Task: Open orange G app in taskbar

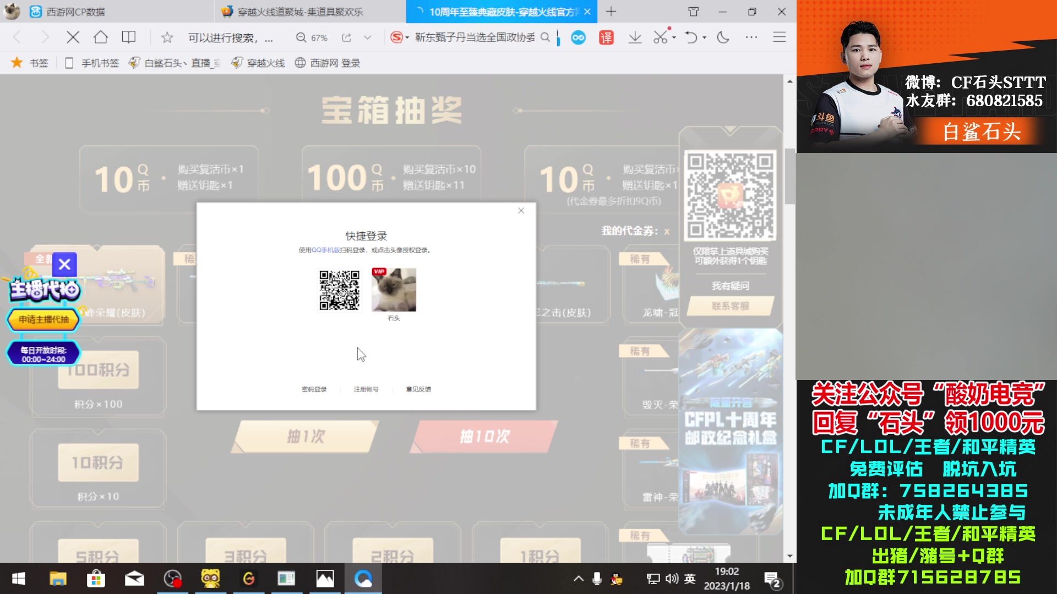Action: click(x=249, y=579)
